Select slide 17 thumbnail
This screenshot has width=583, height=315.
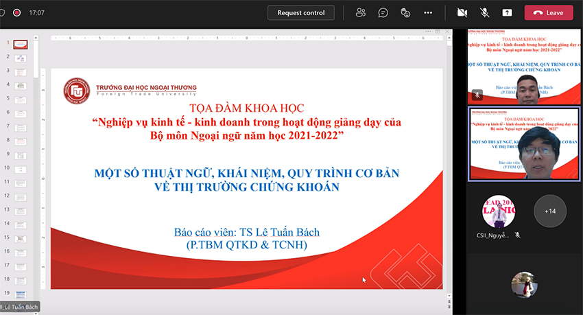point(21,267)
